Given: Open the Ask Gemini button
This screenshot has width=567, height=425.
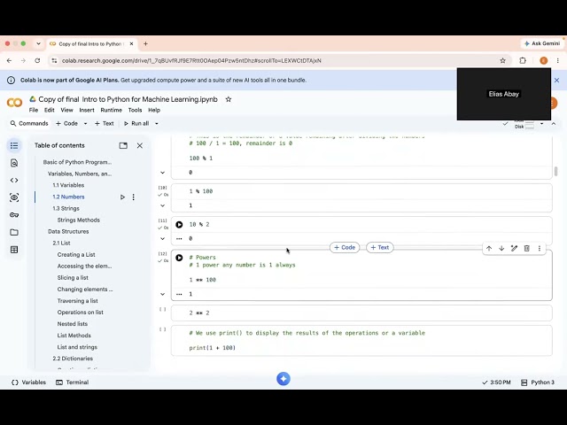Looking at the screenshot, I should point(541,43).
